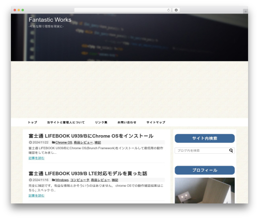Viewport: 259px width, 219px height.
Task: Click 雑記 category in first article
Action: (98, 142)
